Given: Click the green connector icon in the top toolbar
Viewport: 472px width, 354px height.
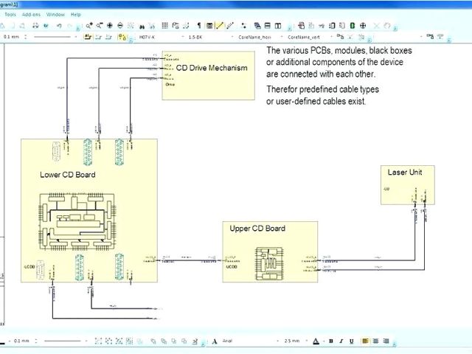Looking at the screenshot, I should [352, 25].
